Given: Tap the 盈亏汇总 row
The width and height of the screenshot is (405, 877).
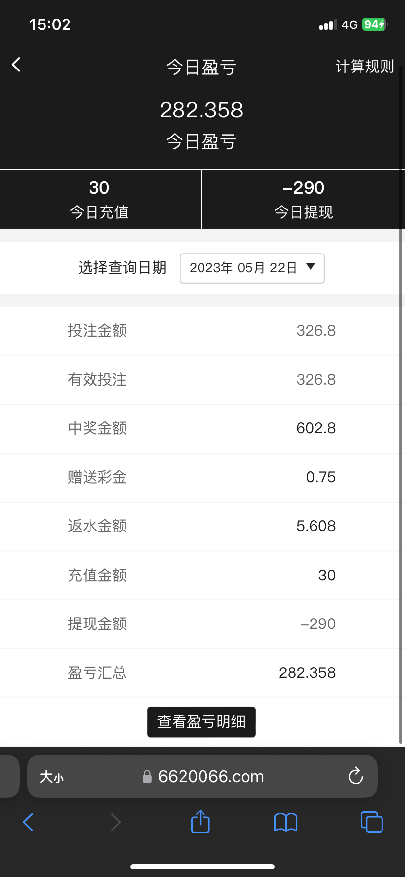Looking at the screenshot, I should pos(202,673).
